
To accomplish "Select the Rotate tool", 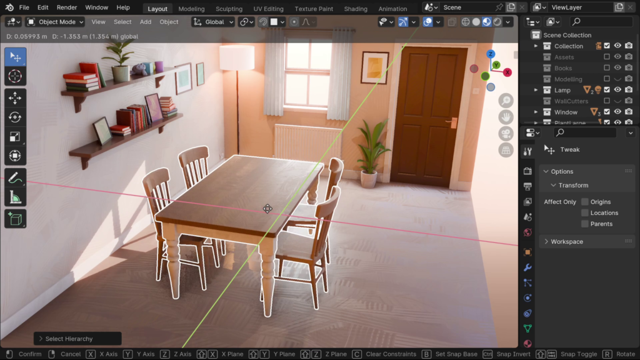I will coord(16,117).
